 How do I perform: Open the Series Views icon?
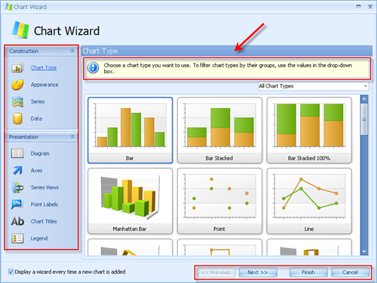click(17, 187)
